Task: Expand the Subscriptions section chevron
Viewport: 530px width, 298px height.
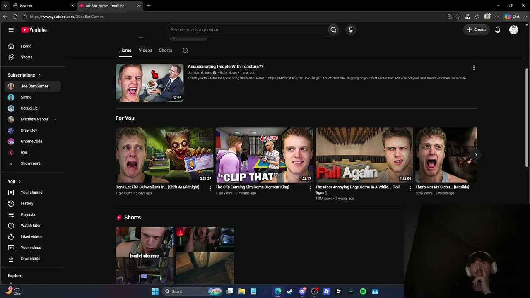Action: (x=39, y=75)
